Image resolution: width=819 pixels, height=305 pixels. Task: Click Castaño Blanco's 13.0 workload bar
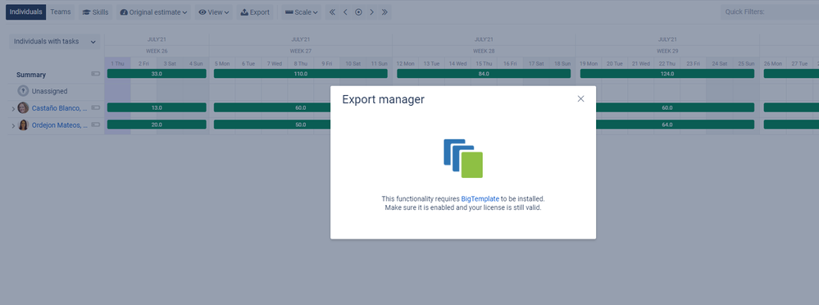coord(157,107)
